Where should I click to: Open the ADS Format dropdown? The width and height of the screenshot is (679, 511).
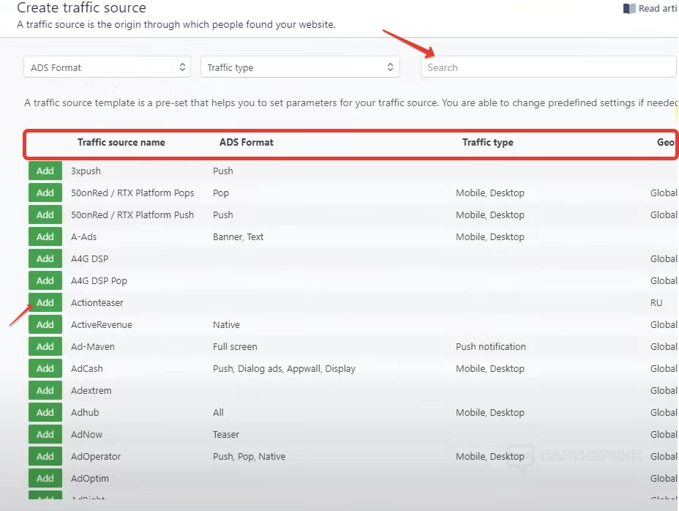pos(107,67)
